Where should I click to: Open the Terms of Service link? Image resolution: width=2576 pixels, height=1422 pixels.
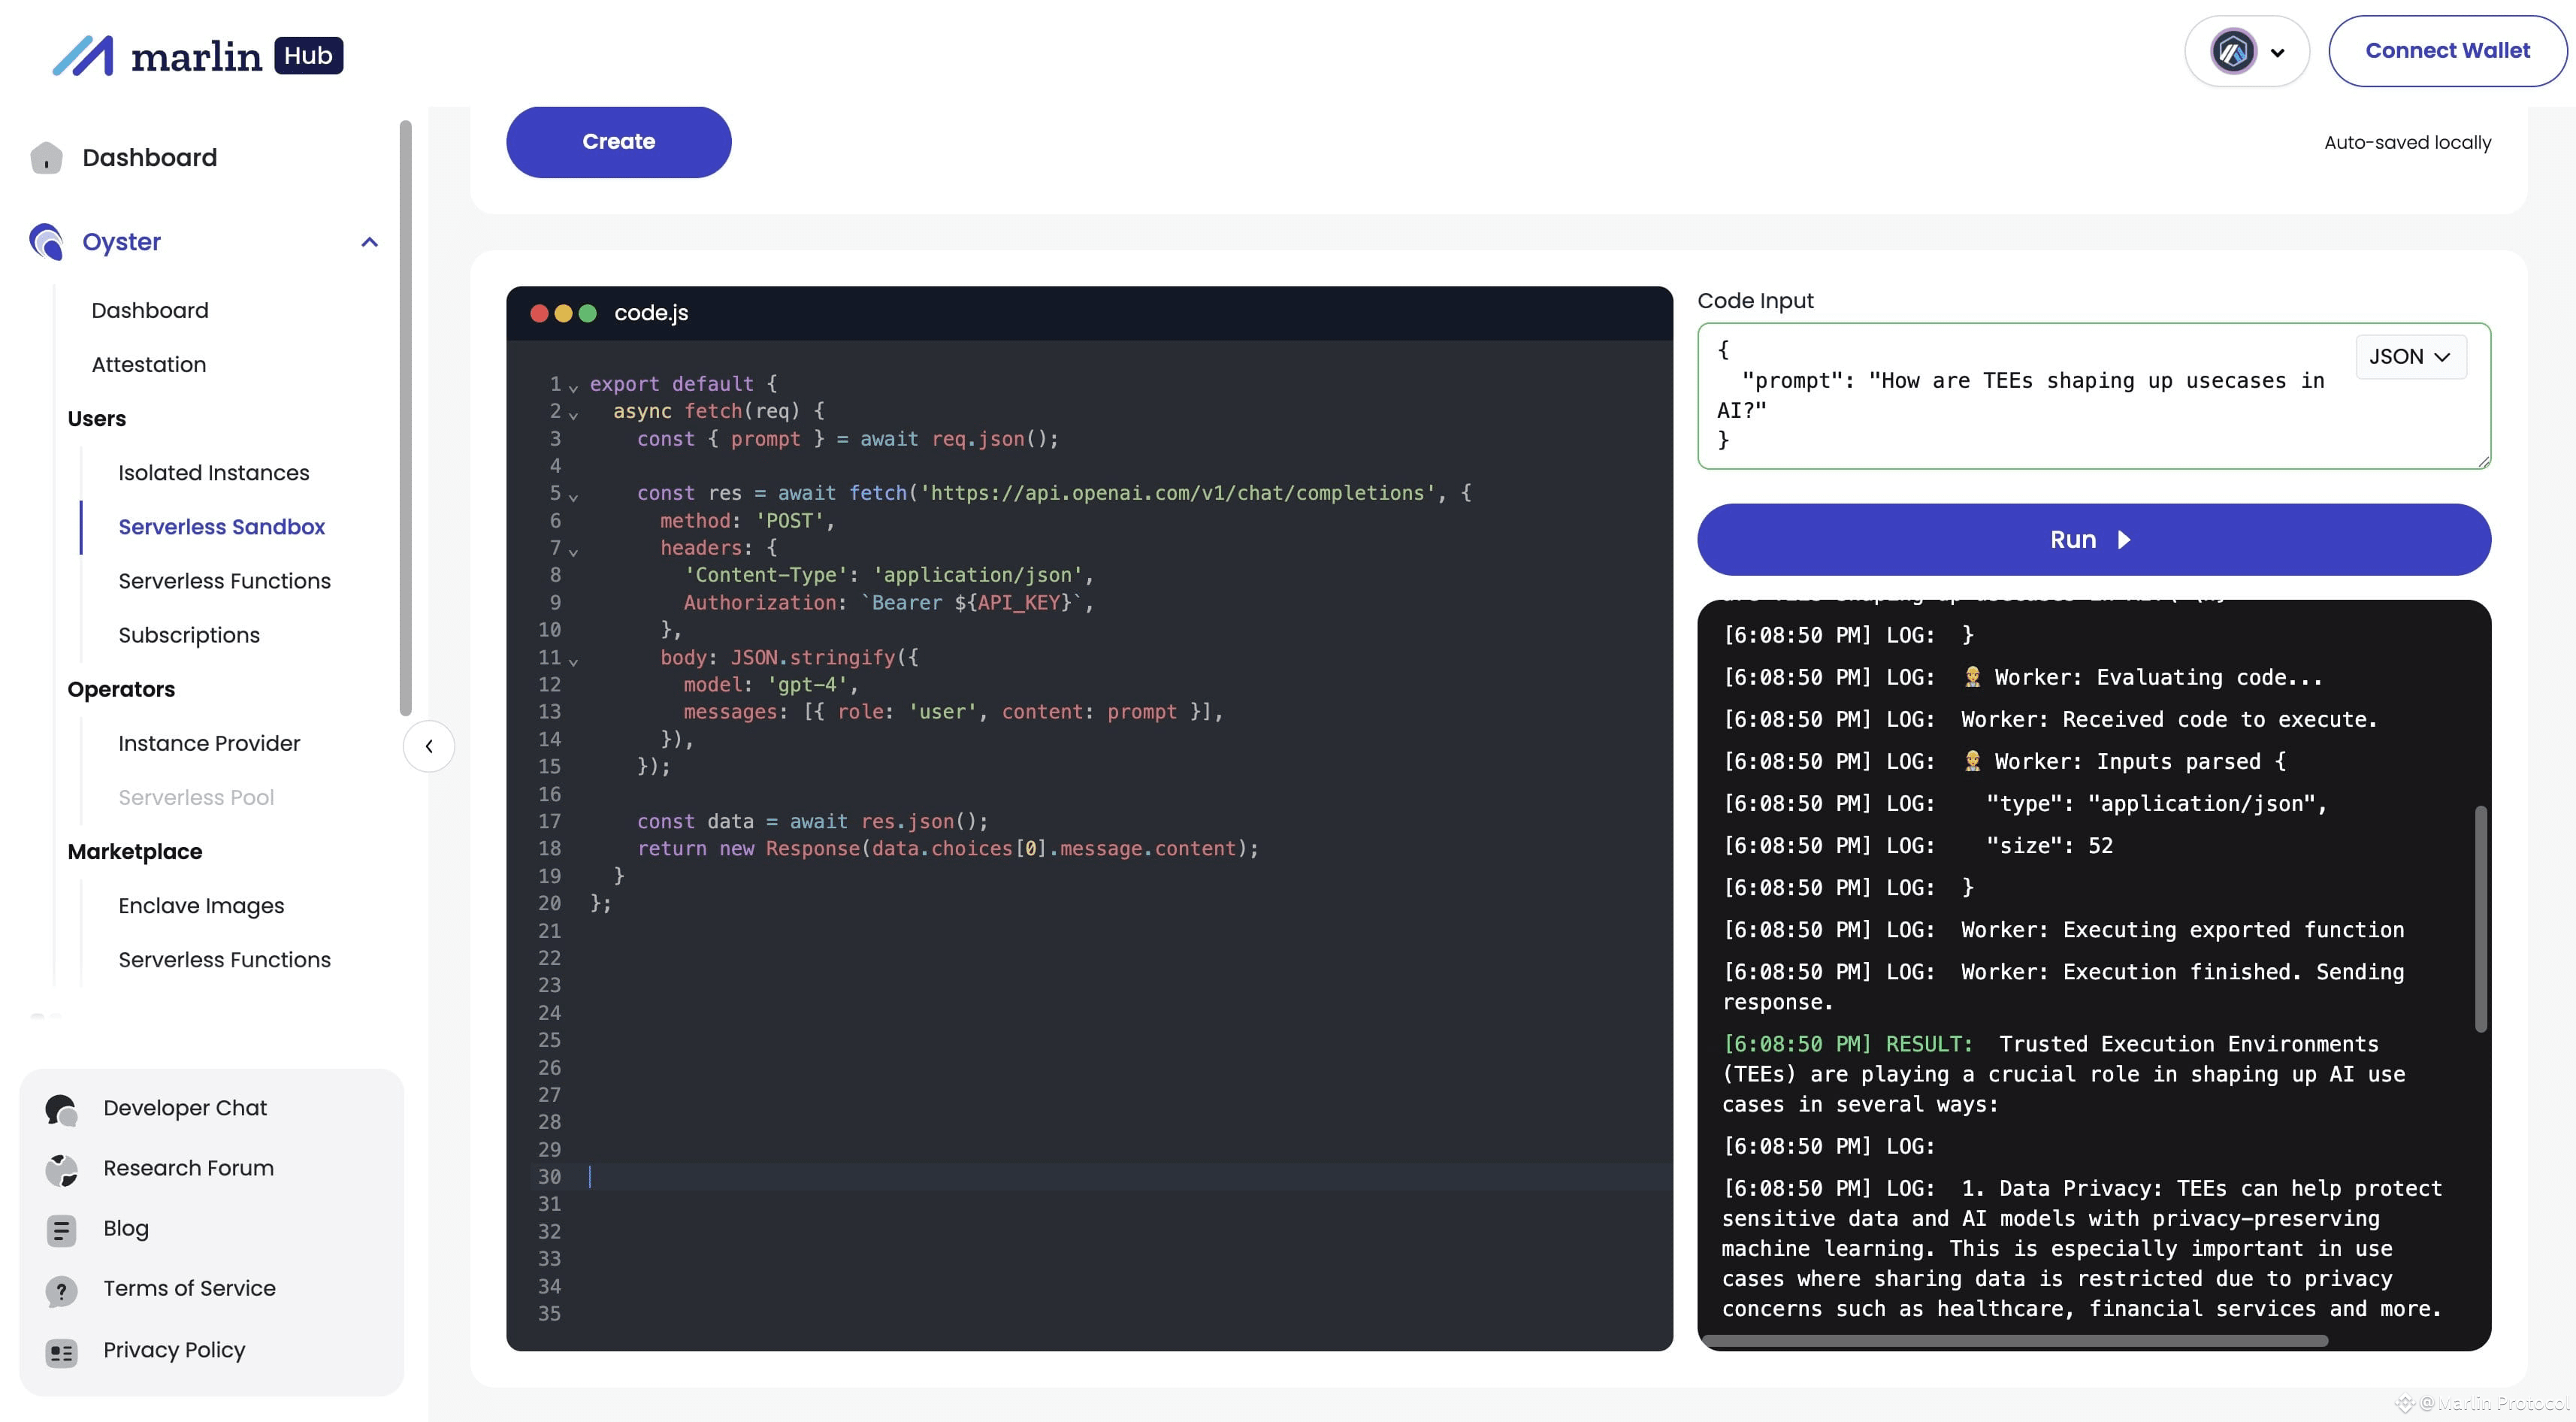(x=189, y=1288)
